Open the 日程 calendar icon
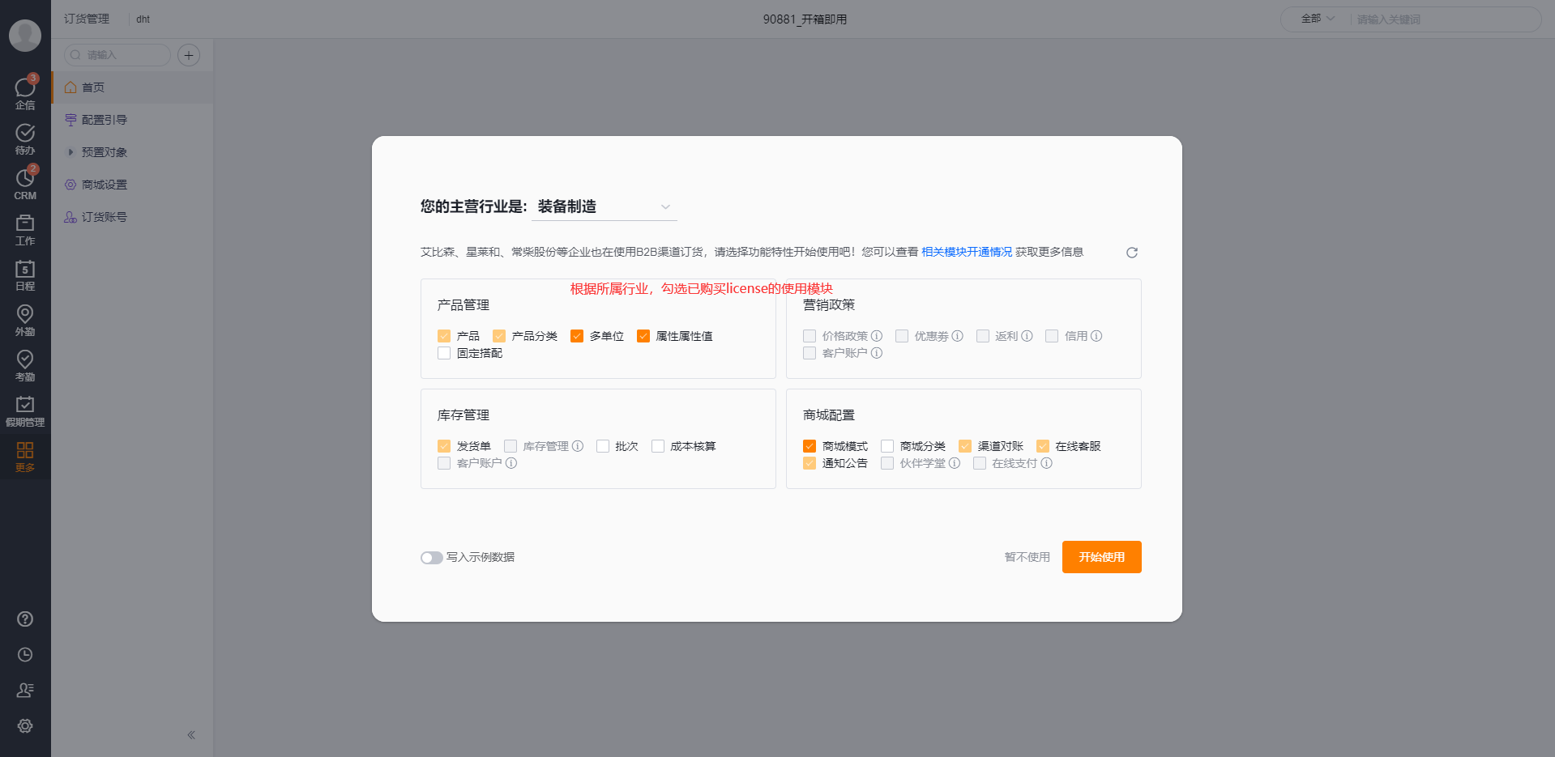The image size is (1555, 757). point(24,275)
